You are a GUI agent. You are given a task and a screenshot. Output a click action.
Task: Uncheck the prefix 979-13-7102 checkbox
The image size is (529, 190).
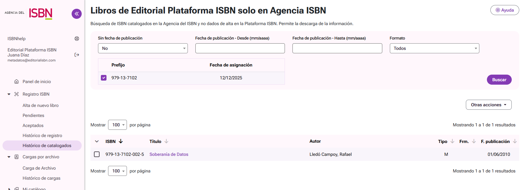point(104,78)
